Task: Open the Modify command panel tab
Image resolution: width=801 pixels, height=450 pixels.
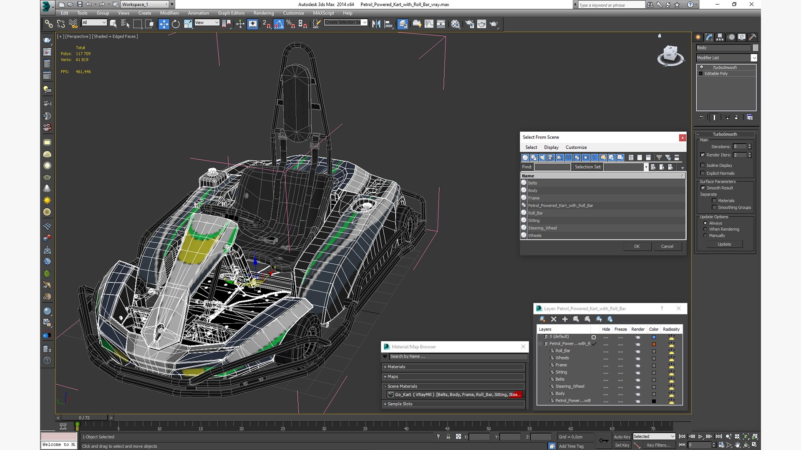Action: point(709,37)
